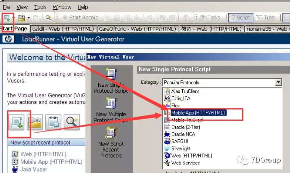This screenshot has height=173, width=290.
Task: Select Web Services protocol
Action: coord(185,163)
